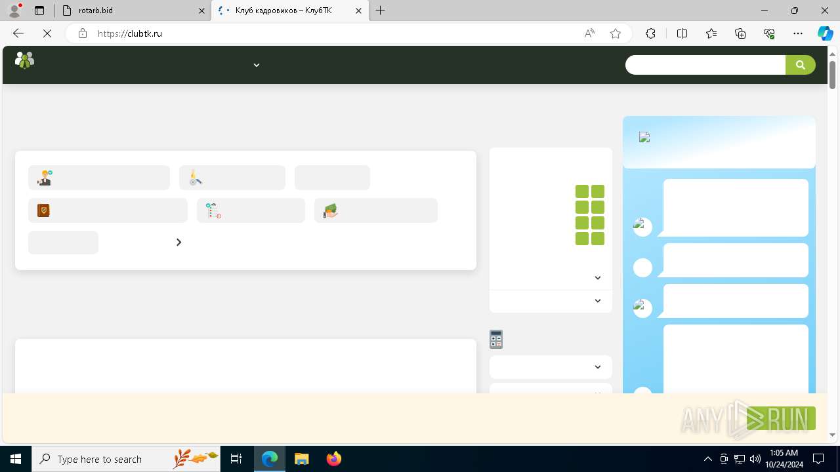Click the Windows taskbar search box

coord(126,459)
